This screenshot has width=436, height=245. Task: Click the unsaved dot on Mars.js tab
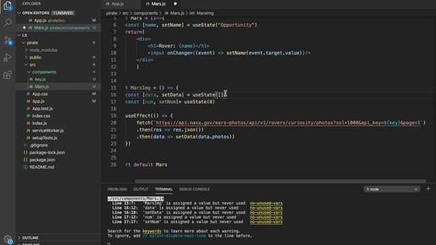[x=175, y=3]
